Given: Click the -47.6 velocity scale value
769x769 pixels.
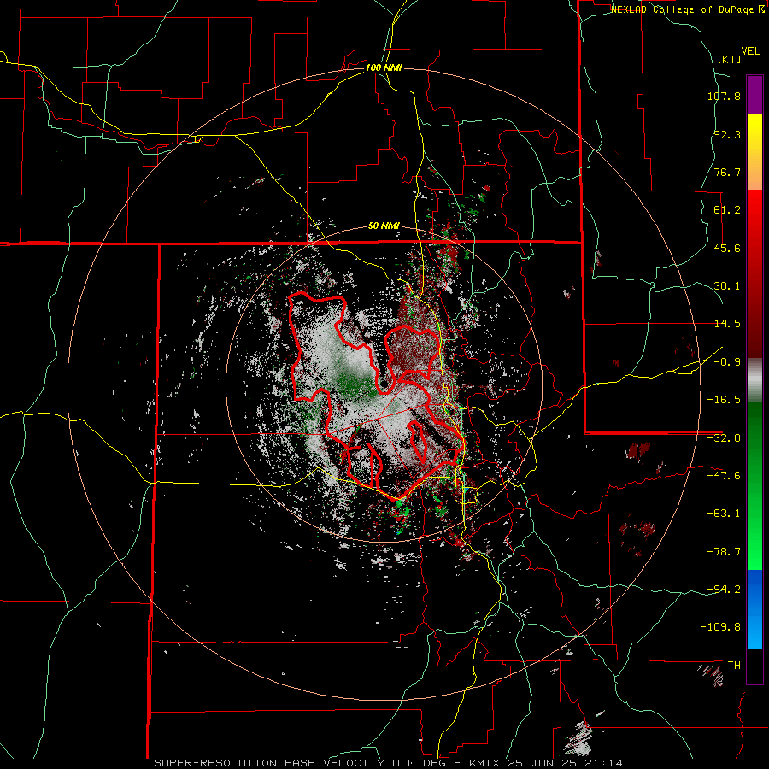Looking at the screenshot, I should [x=724, y=476].
